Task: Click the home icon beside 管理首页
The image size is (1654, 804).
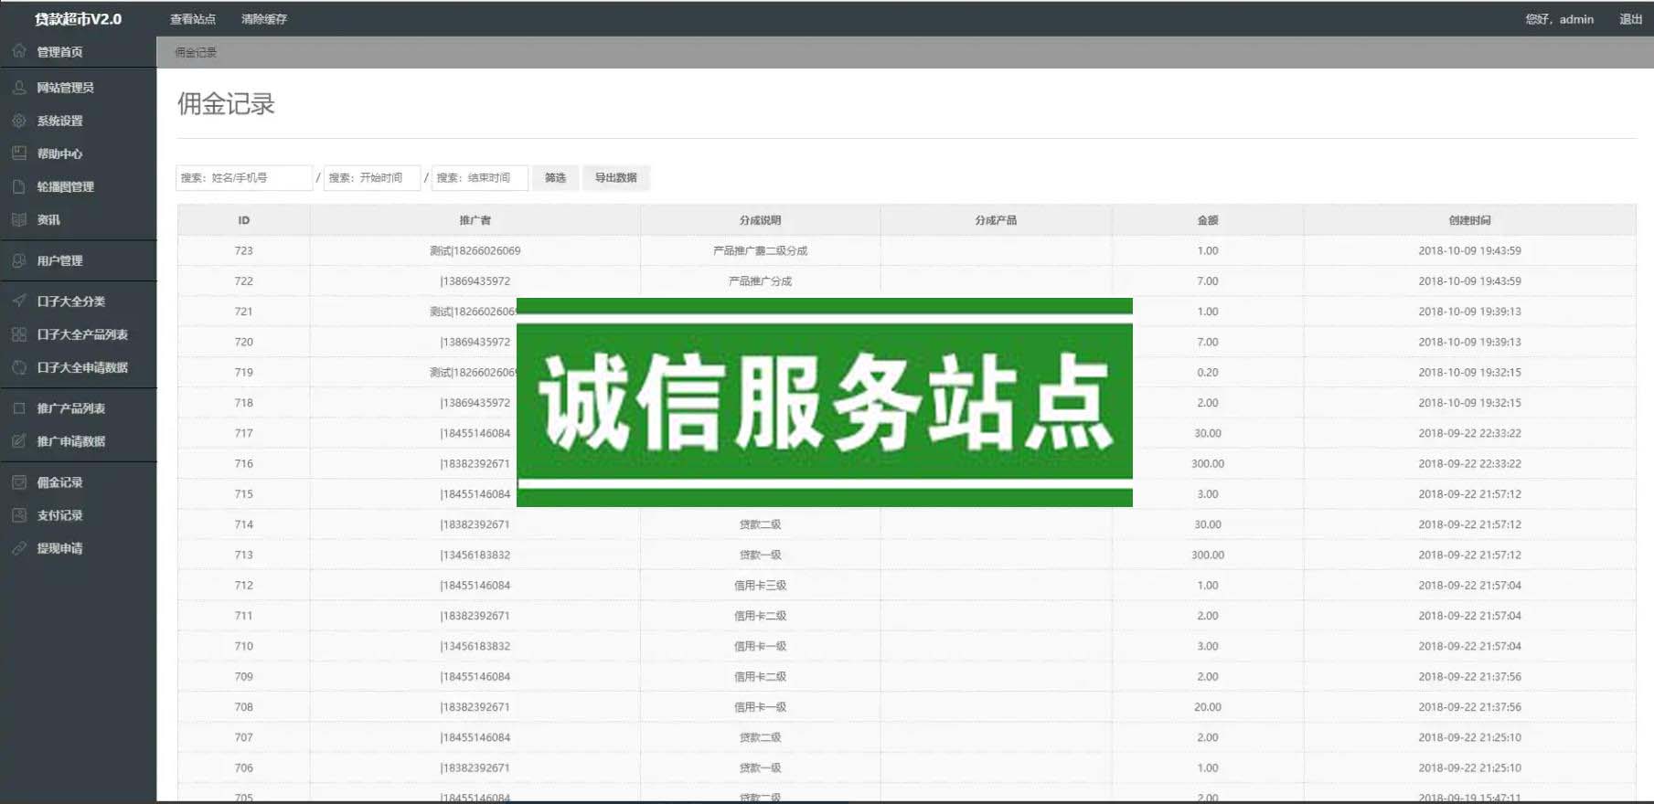Action: pyautogui.click(x=19, y=51)
